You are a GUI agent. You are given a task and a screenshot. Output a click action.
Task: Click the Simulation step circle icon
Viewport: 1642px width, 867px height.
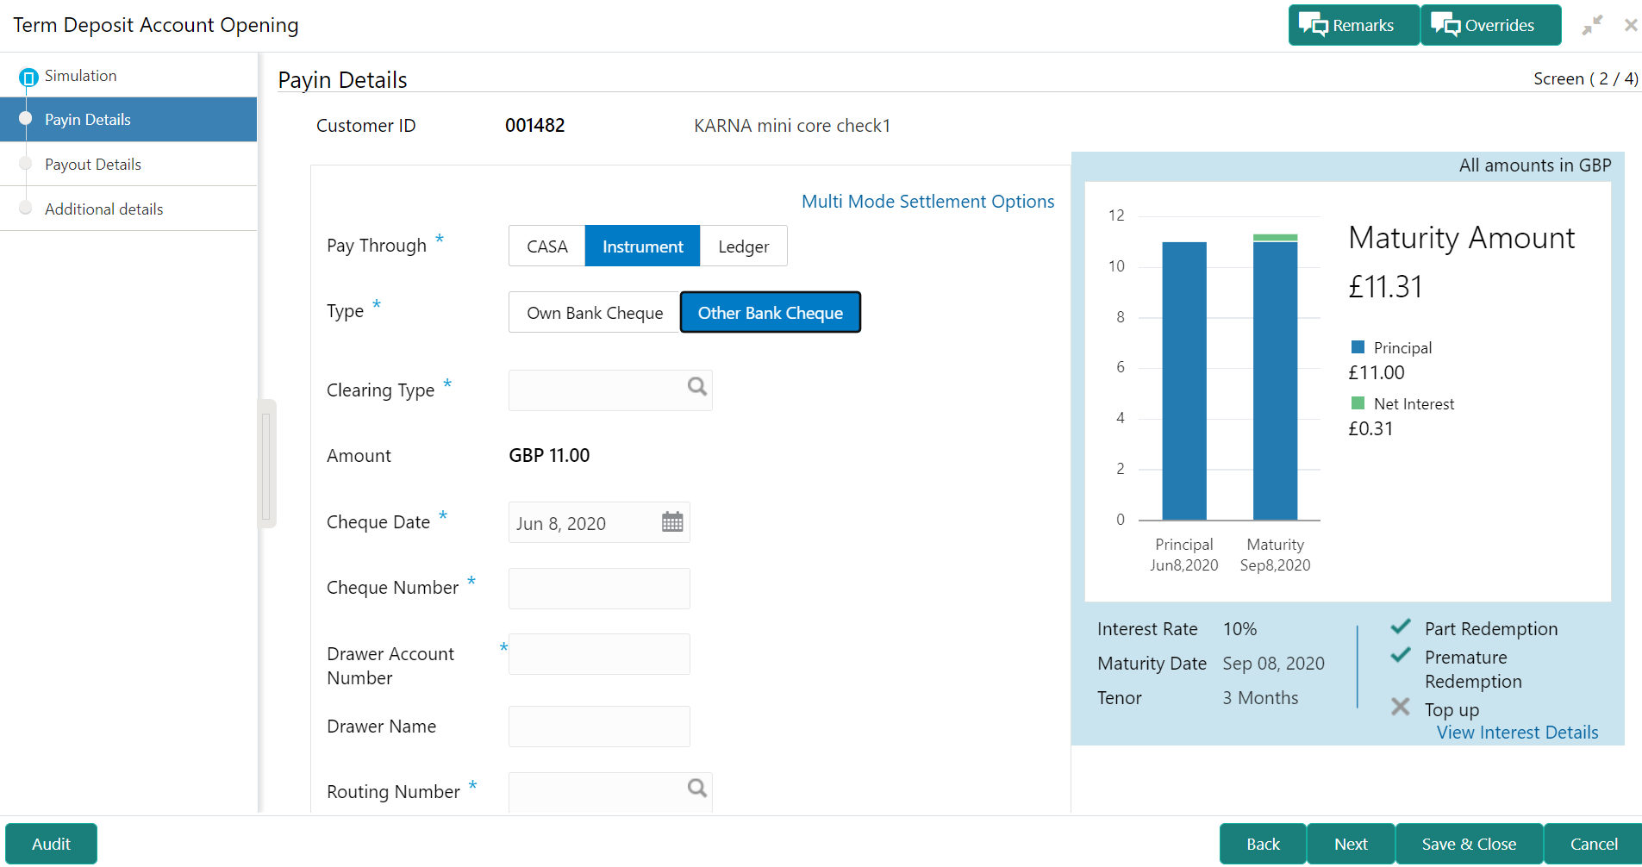[x=28, y=78]
